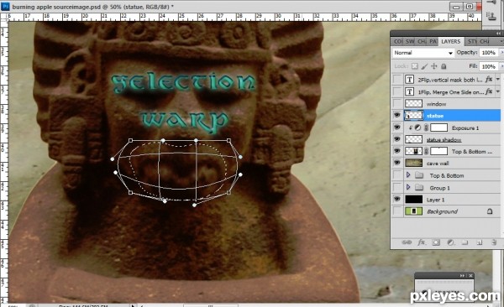Screen dimensions: 504x307
Task: Open add layer style fx at panel bottom
Action: tap(421, 242)
